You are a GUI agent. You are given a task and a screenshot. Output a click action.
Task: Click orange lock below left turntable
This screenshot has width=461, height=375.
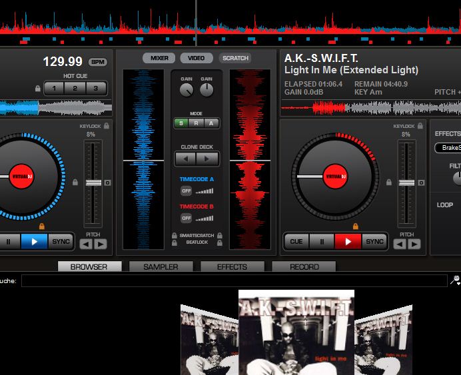point(42,226)
